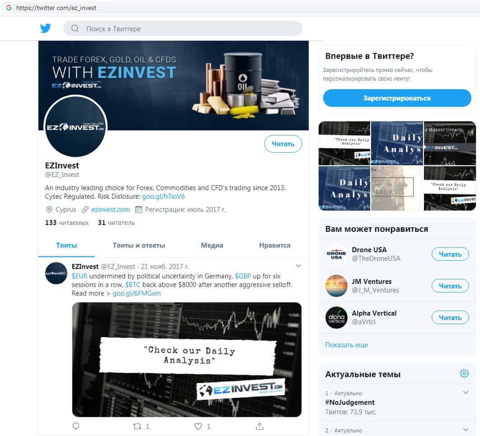Click the Google icon in address bar
Viewport: 480px width, 436px height.
tap(9, 8)
